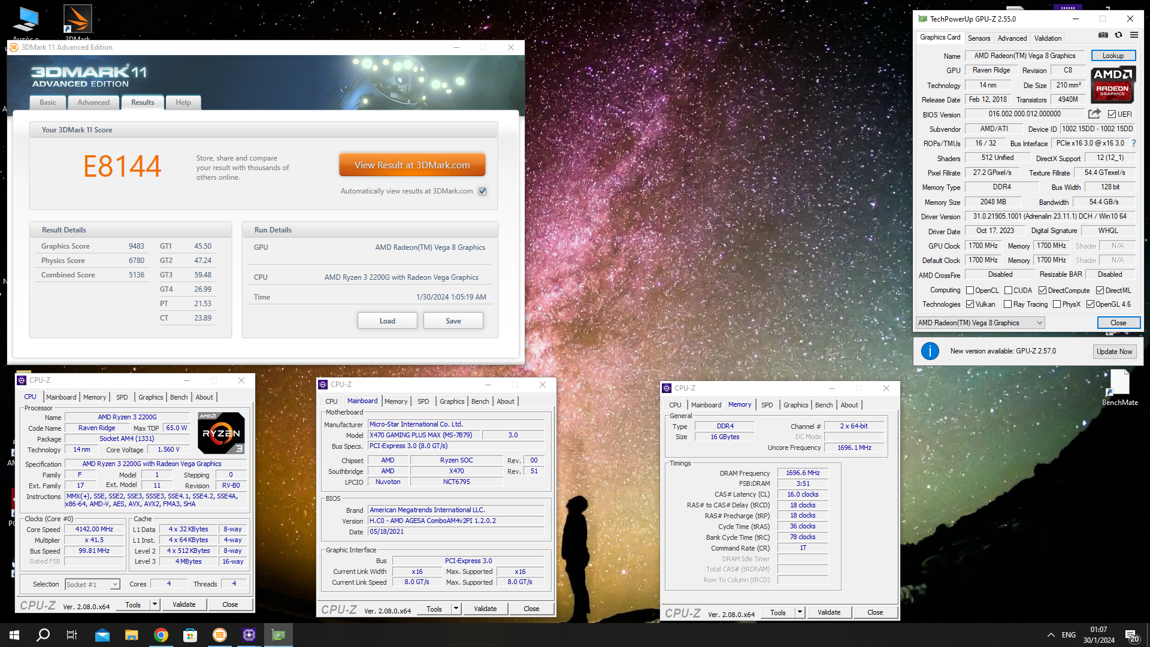
Task: Toggle the Ray Tracing checkbox
Action: (1008, 304)
